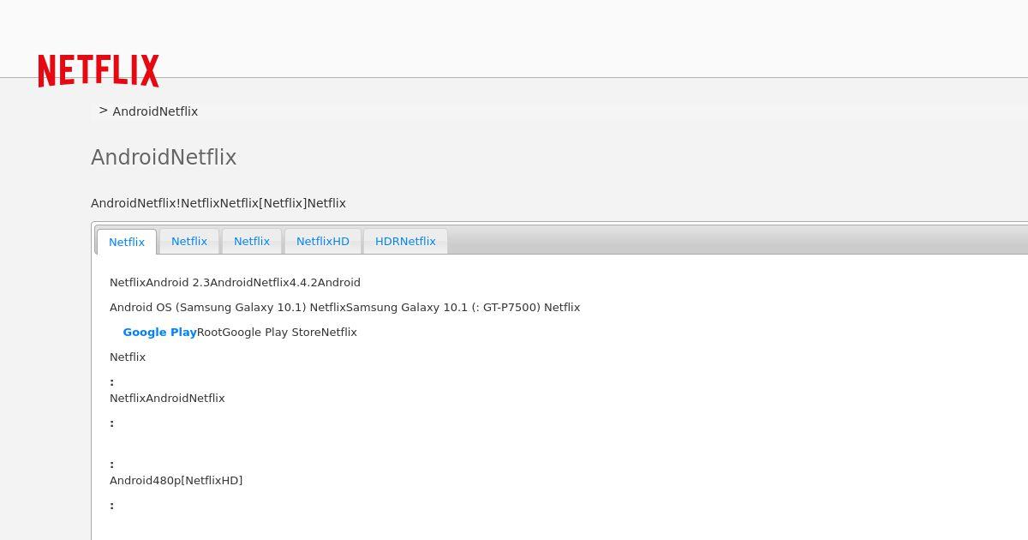Click the text "NetflixAndroid 2.3AndroidNetflix4.4.2Android"
Viewport: 1028px width, 540px height.
click(235, 282)
